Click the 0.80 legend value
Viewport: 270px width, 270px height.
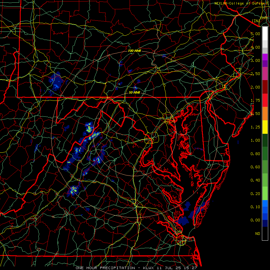255,154
